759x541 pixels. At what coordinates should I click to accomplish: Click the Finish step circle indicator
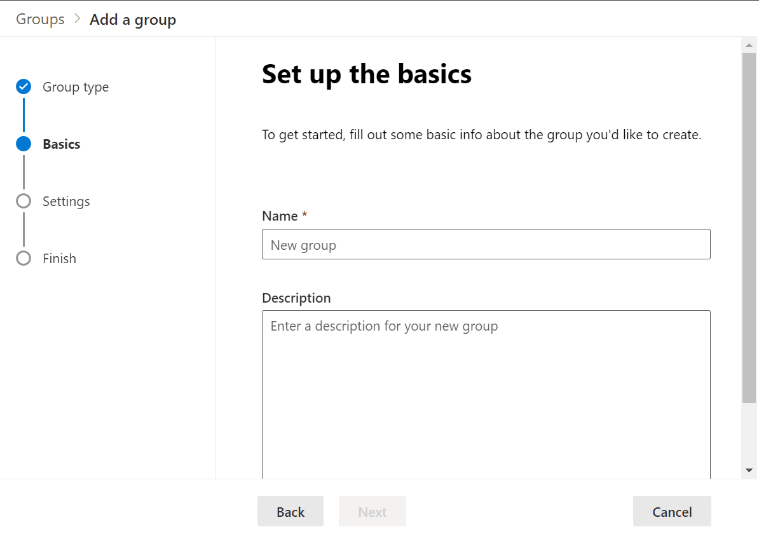click(24, 258)
